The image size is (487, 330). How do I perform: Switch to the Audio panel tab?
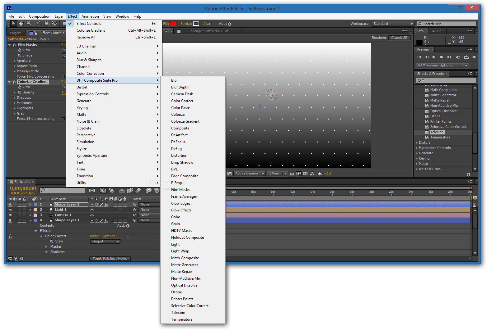click(x=437, y=31)
